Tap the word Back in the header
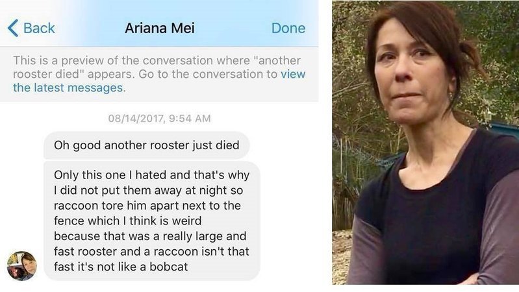The width and height of the screenshot is (519, 292). pos(39,28)
